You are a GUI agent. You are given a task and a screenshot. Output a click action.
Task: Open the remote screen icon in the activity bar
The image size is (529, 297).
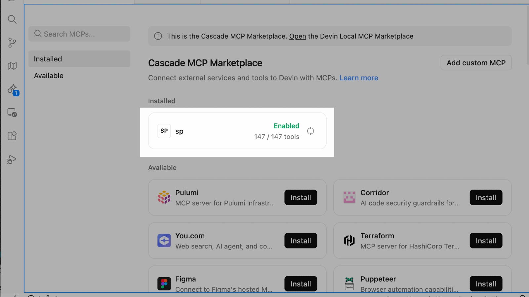click(12, 113)
